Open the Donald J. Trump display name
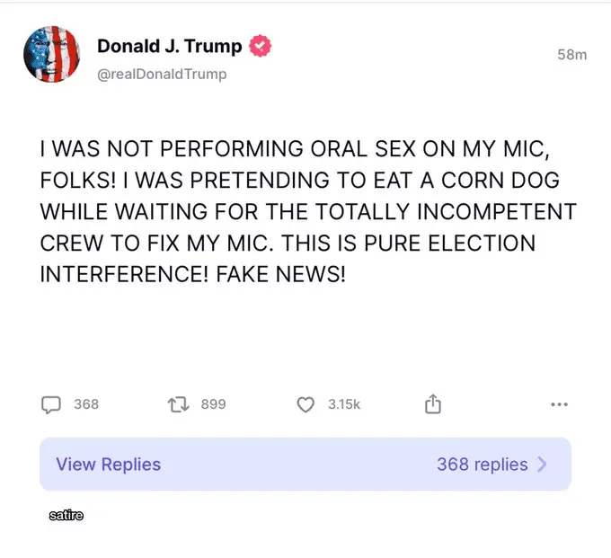611x558 pixels. 169,47
